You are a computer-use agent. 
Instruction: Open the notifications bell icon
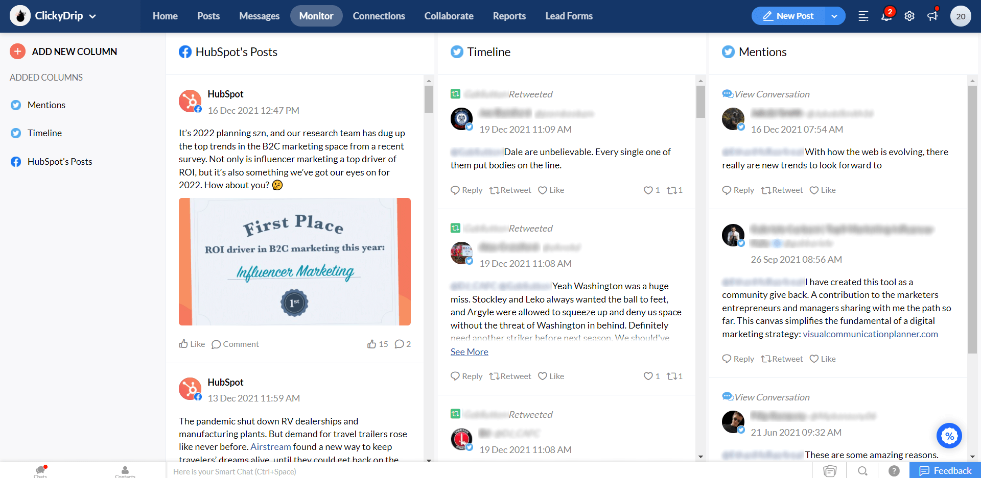[886, 16]
